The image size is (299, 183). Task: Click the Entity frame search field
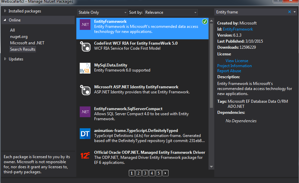point(251,12)
